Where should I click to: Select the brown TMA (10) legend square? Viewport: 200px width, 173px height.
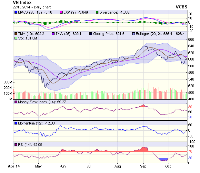[x=15, y=34]
